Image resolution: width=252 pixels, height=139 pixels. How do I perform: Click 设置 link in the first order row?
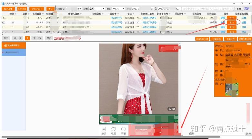(x=244, y=18)
